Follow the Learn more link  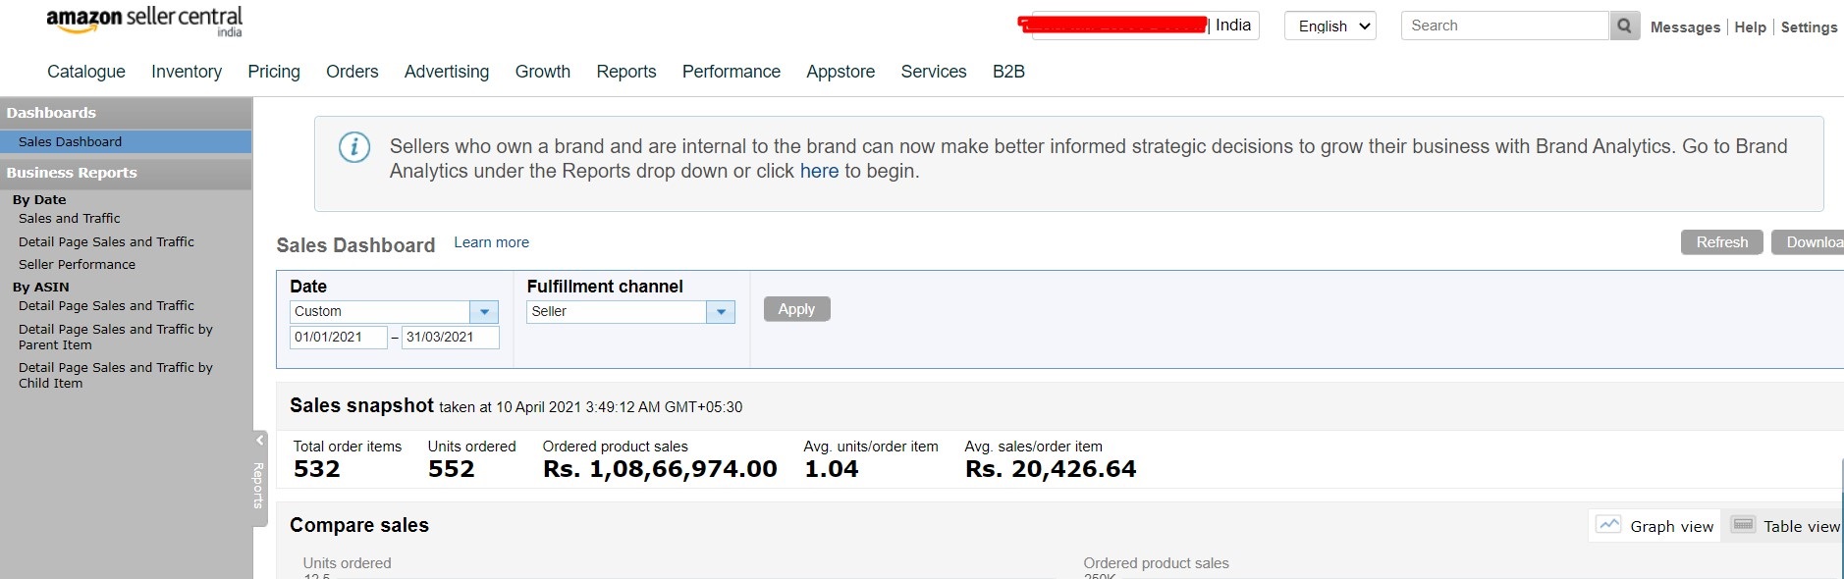[491, 242]
